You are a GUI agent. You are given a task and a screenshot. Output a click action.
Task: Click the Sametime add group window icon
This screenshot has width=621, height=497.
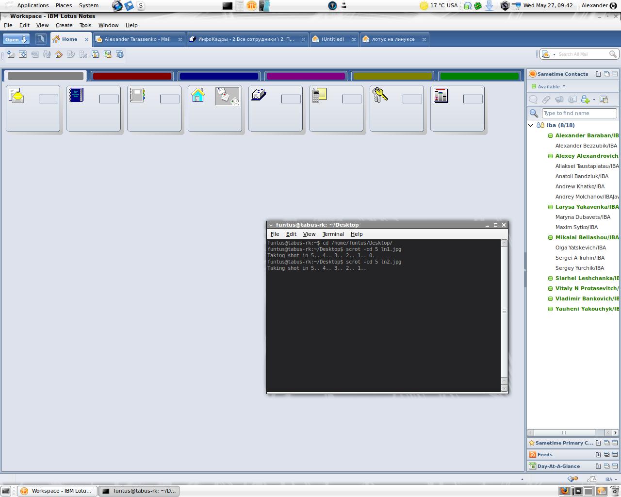tap(604, 99)
